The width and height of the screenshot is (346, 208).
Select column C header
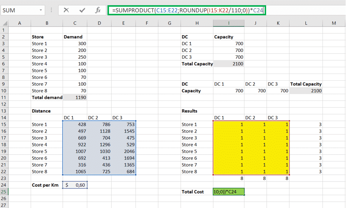click(75, 23)
